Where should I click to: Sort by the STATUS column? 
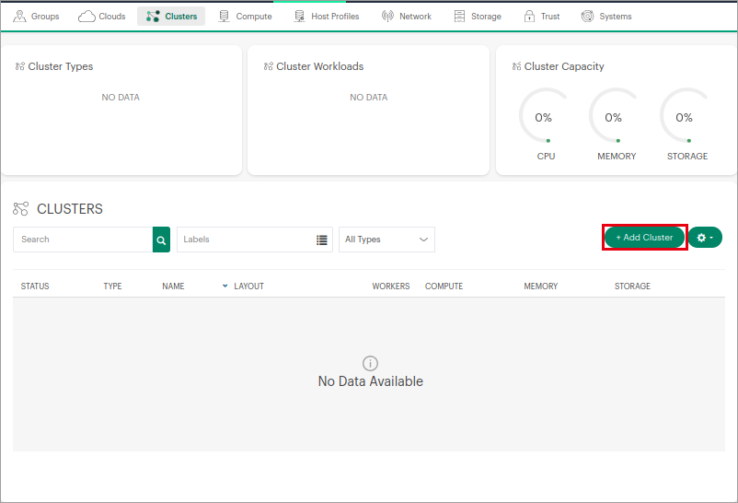(35, 287)
